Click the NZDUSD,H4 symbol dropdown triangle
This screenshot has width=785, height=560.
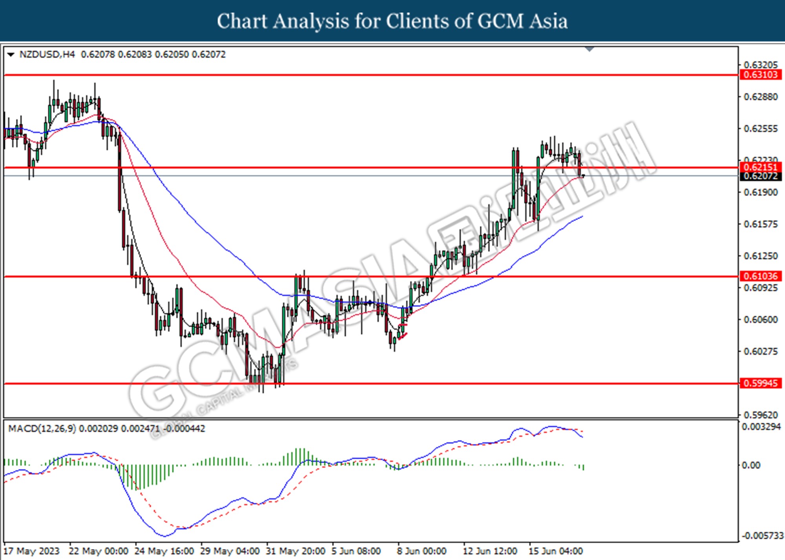coord(11,55)
